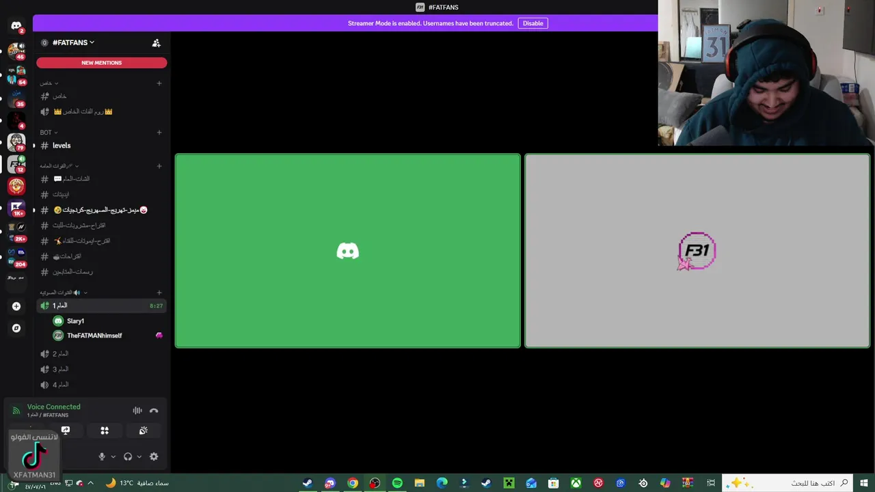Screen dimensions: 875x492
Task: Open the soundboard icon in voice panel
Action: [143, 430]
